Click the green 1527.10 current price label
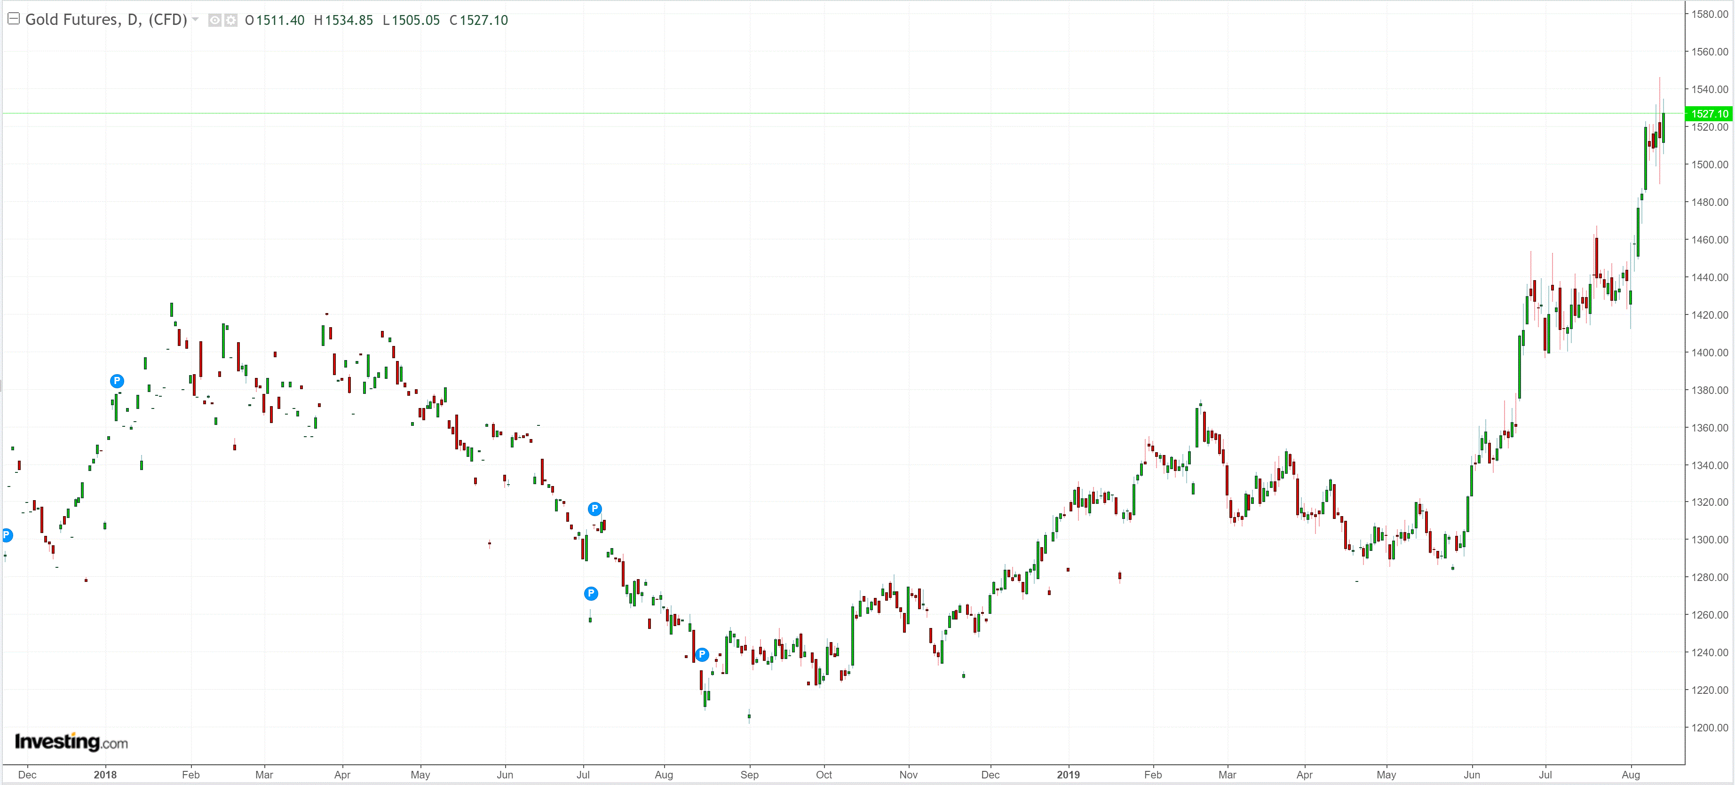The height and width of the screenshot is (785, 1735). 1709,114
